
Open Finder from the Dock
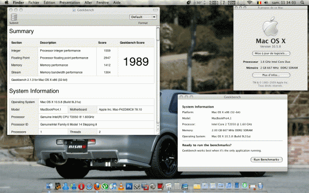(49, 186)
